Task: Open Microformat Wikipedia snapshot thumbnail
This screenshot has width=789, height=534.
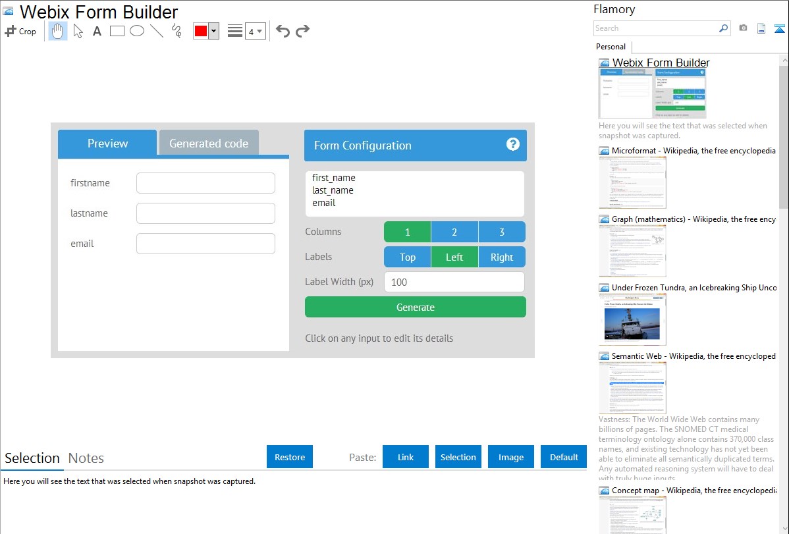Action: coord(632,182)
